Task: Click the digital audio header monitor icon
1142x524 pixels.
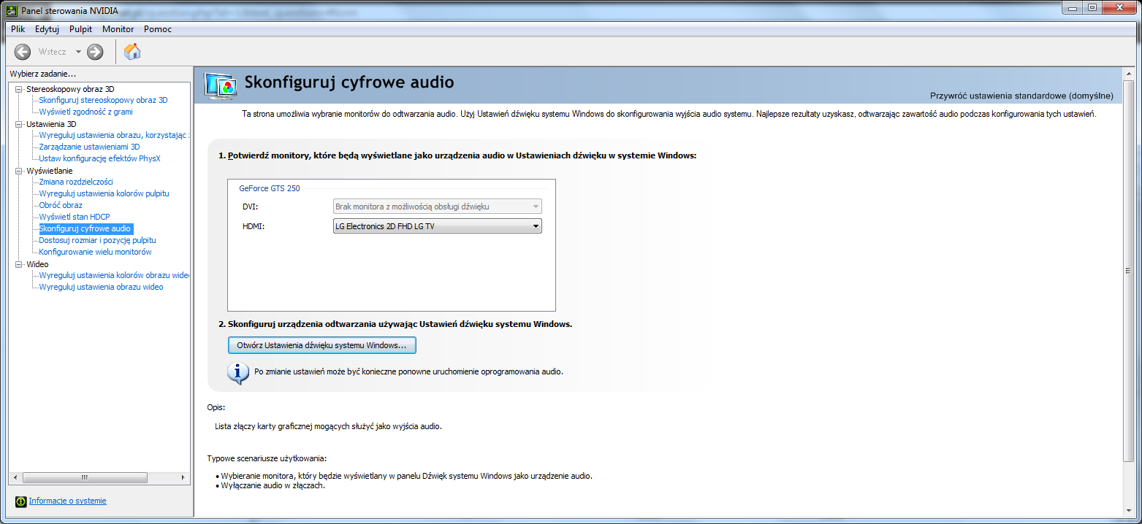Action: coord(221,86)
